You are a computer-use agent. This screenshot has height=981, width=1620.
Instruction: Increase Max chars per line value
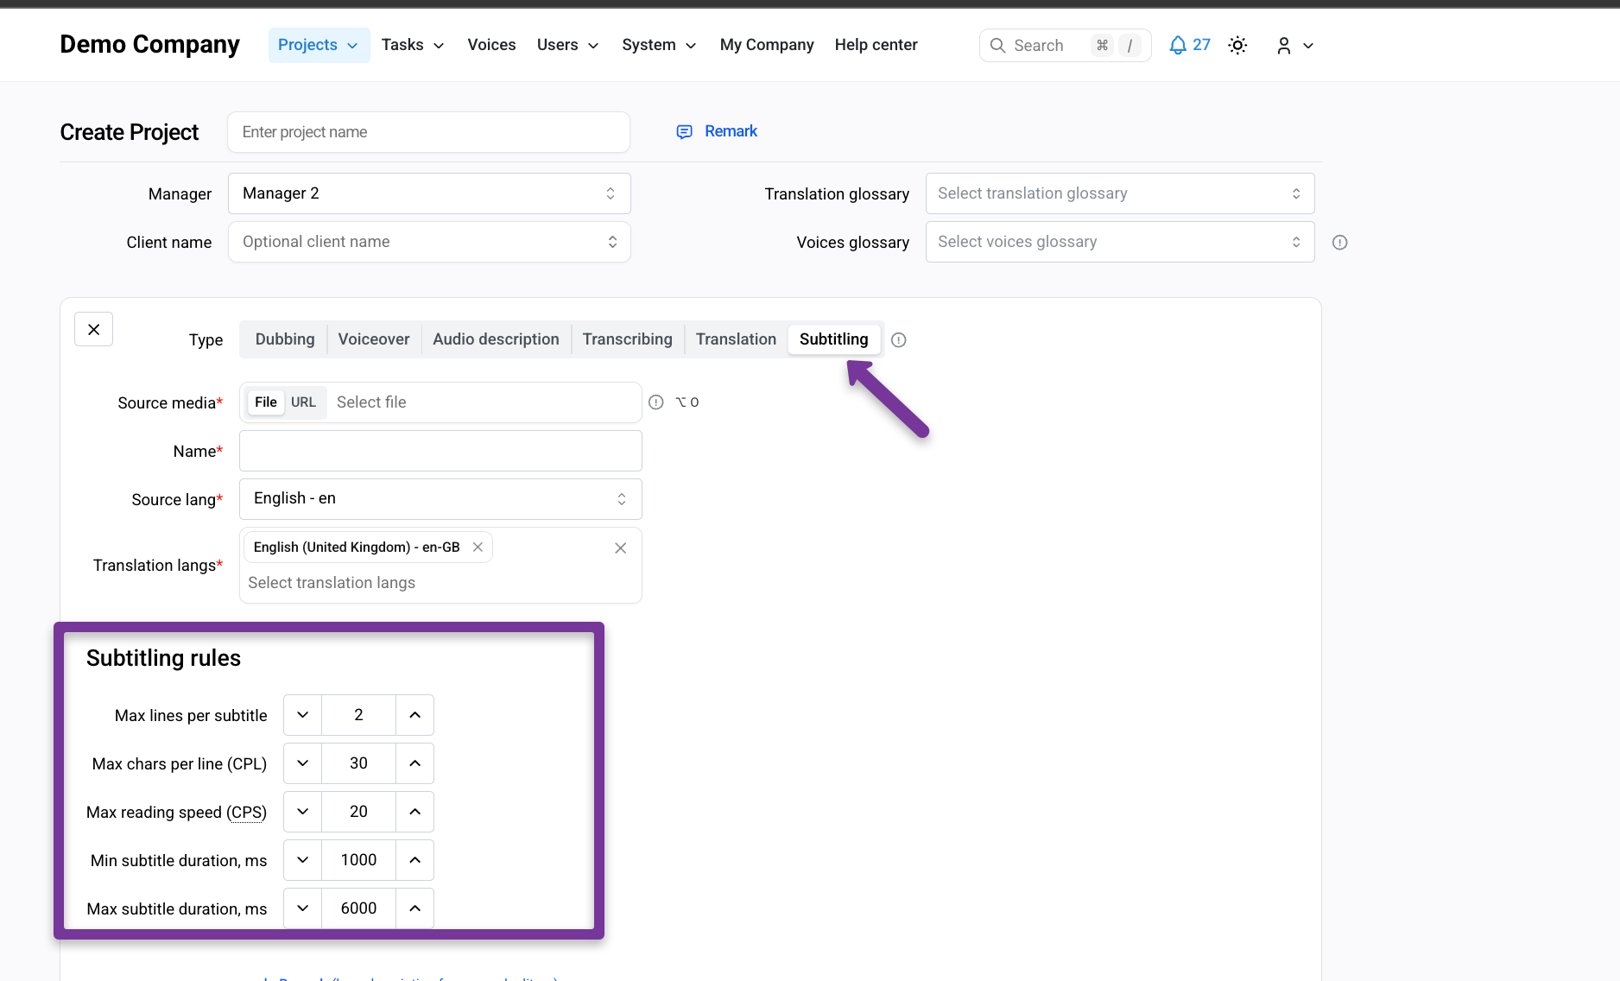414,763
